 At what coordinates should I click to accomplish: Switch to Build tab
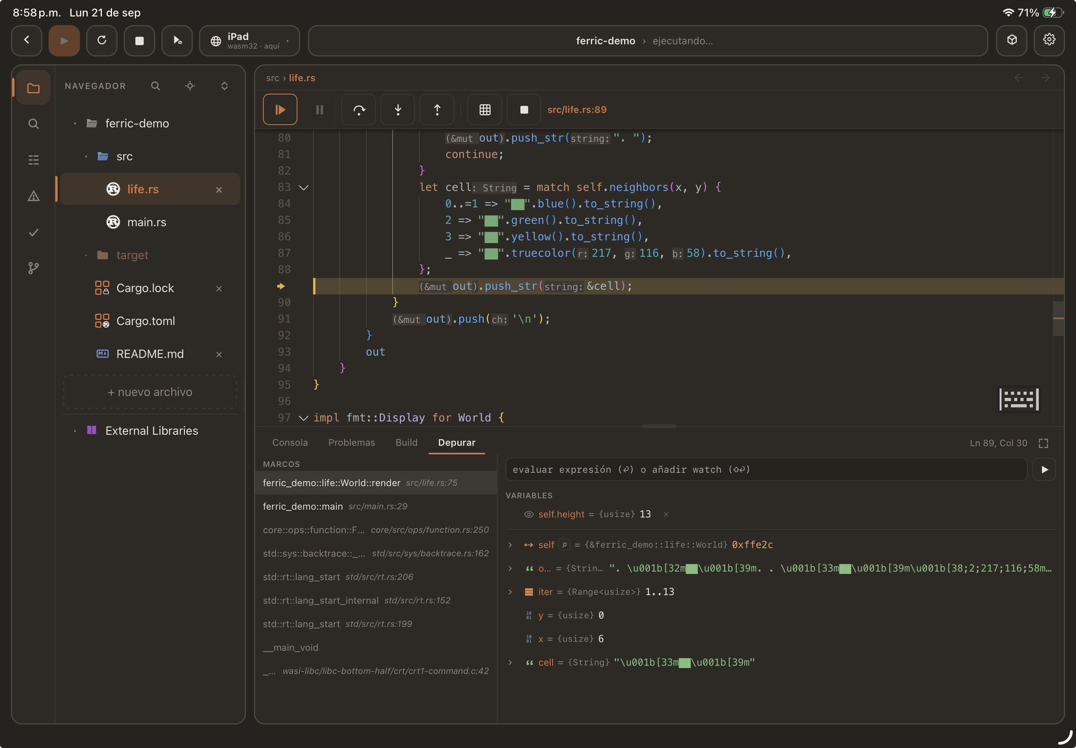(406, 442)
